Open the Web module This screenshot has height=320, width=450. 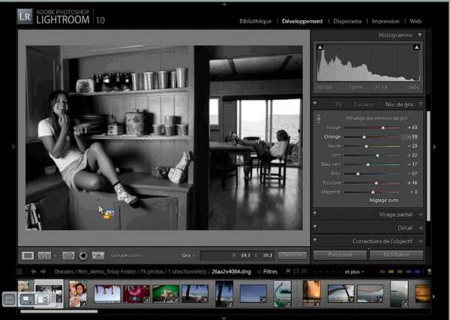(x=415, y=21)
